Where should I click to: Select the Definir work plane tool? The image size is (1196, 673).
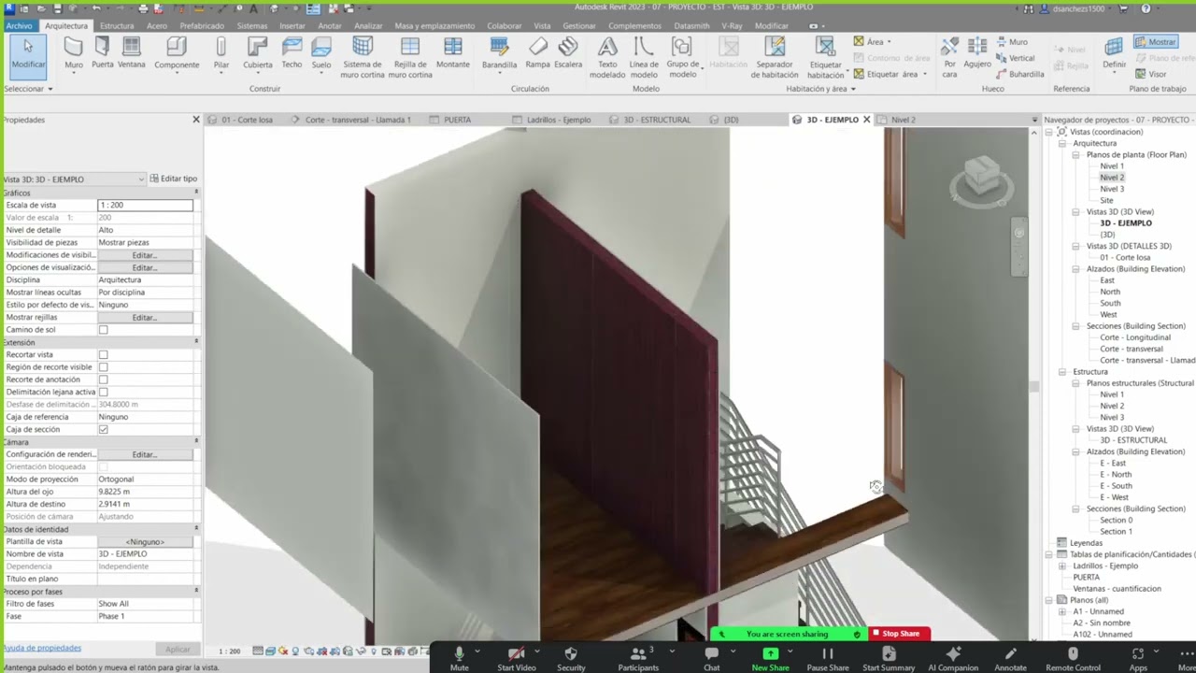(x=1115, y=53)
